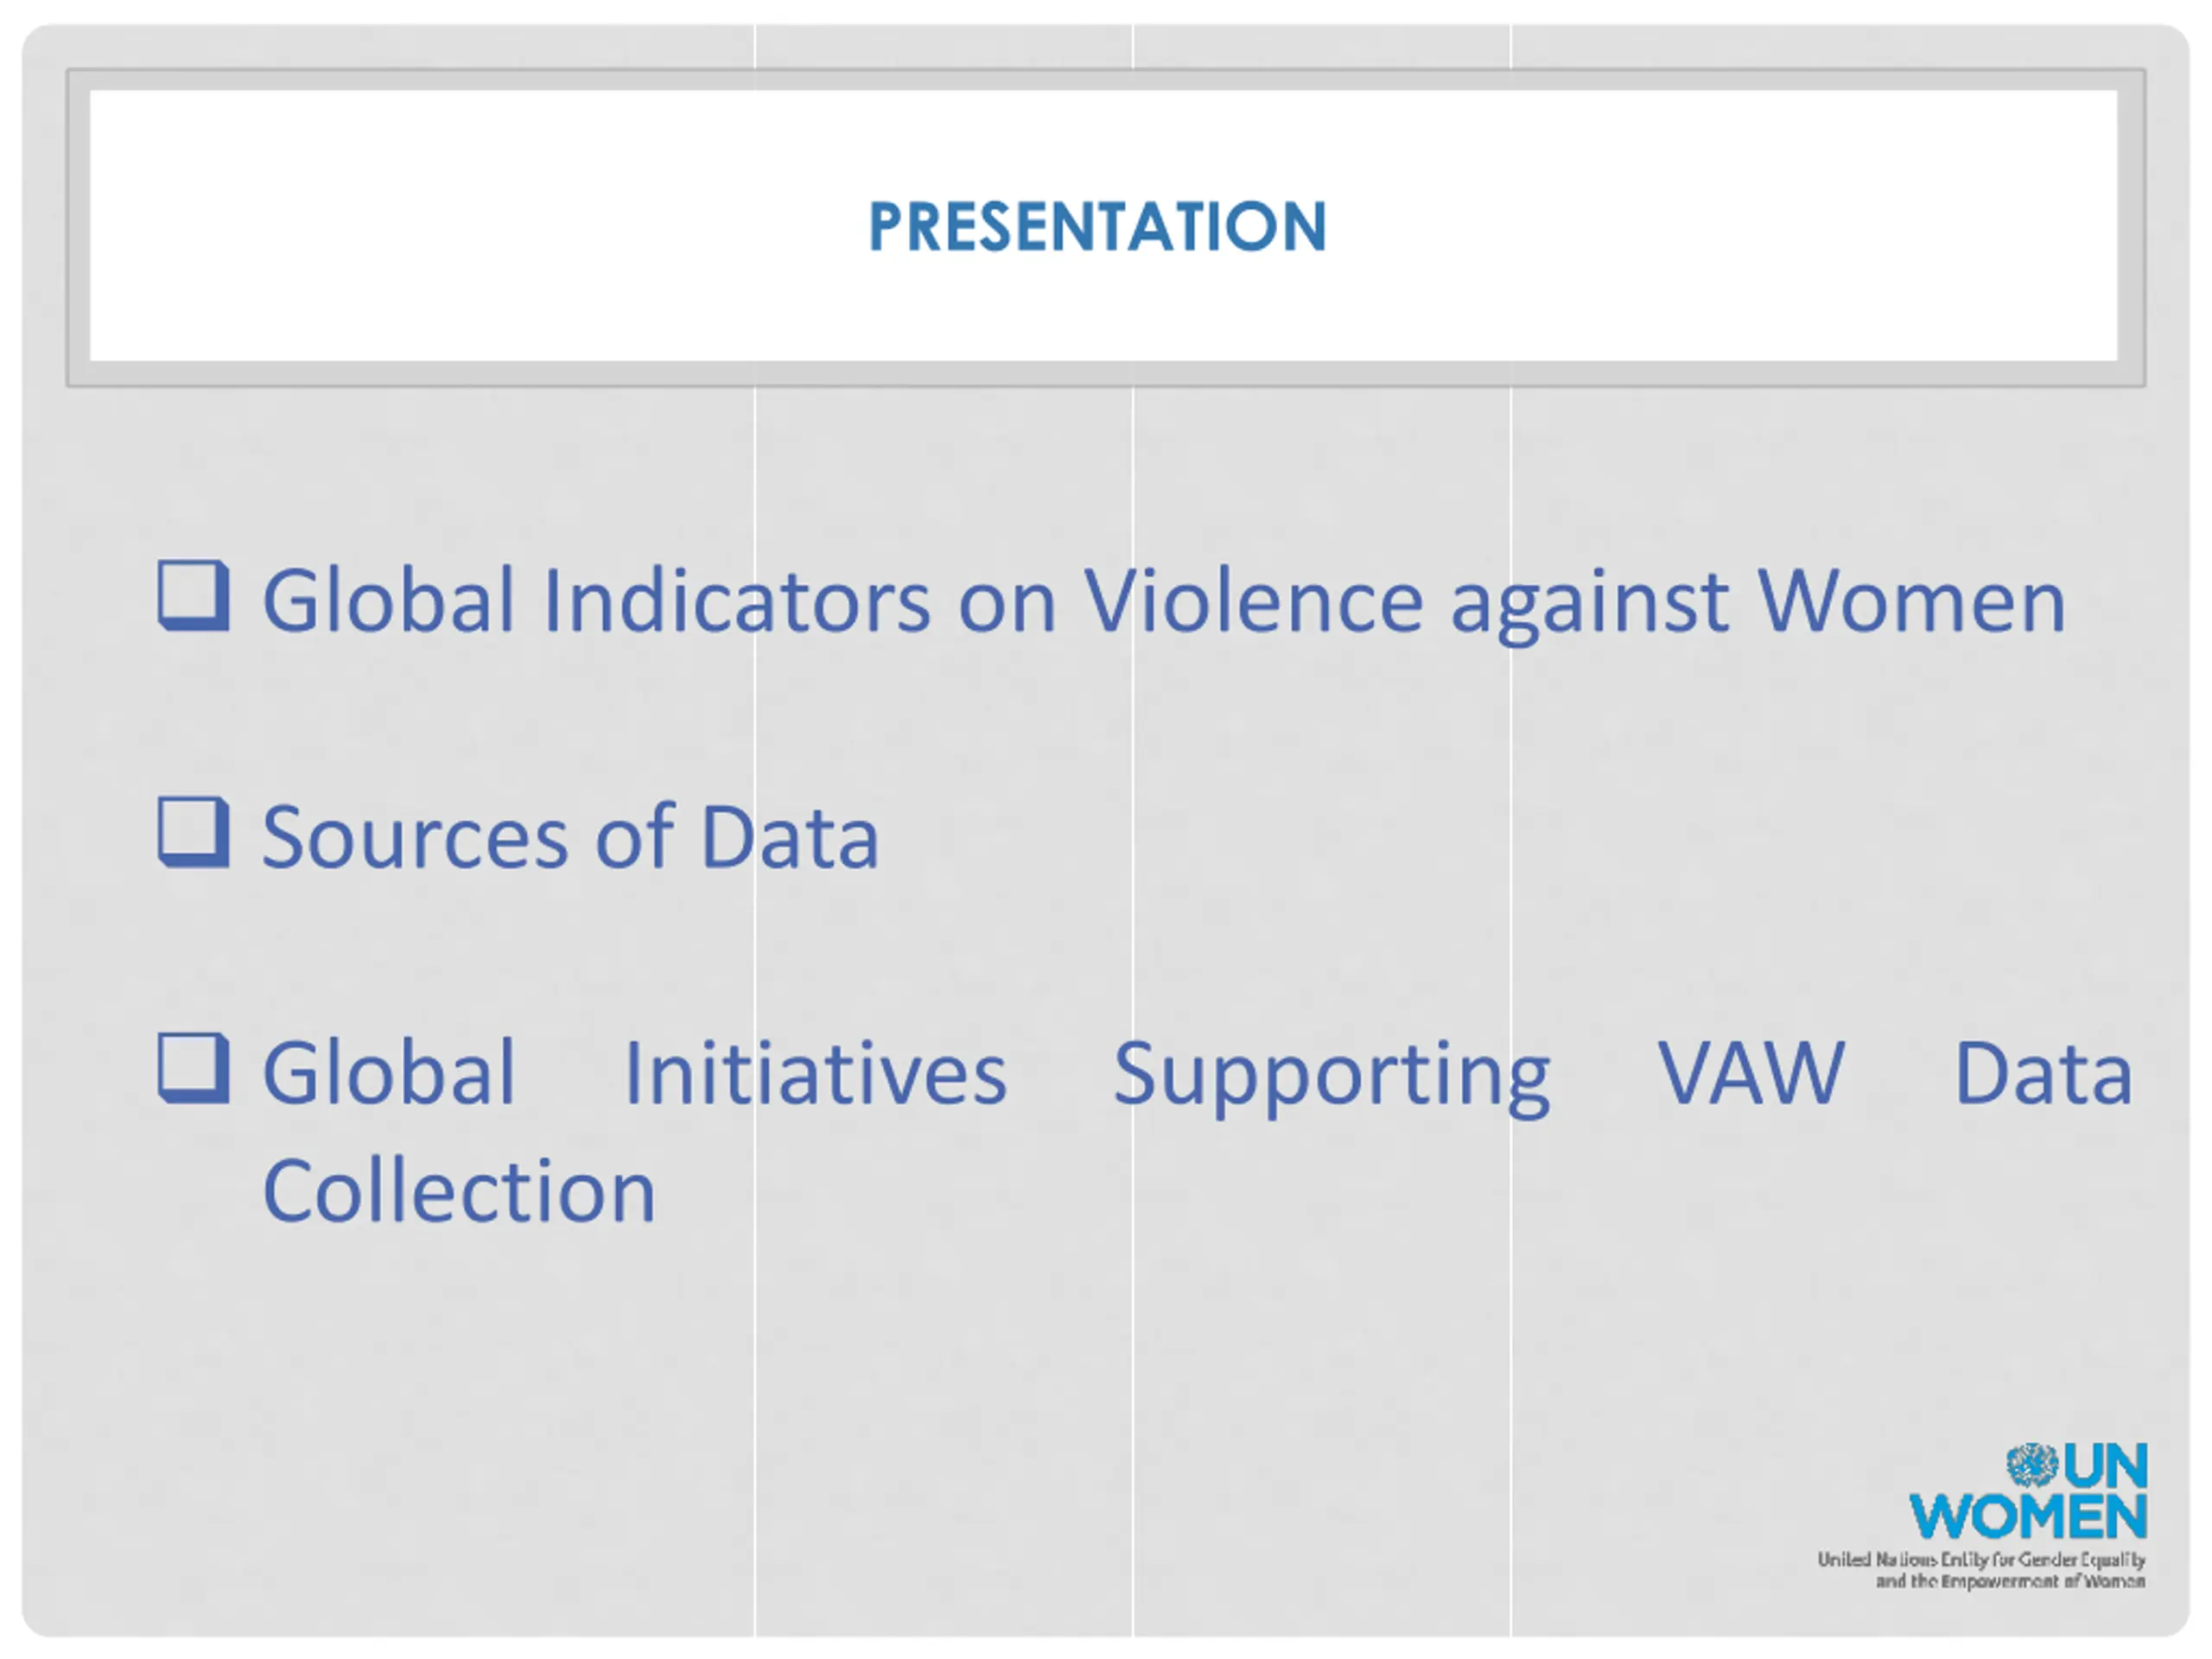The image size is (2212, 1659).
Task: Click the UN emblem globe icon
Action: coord(2031,1466)
